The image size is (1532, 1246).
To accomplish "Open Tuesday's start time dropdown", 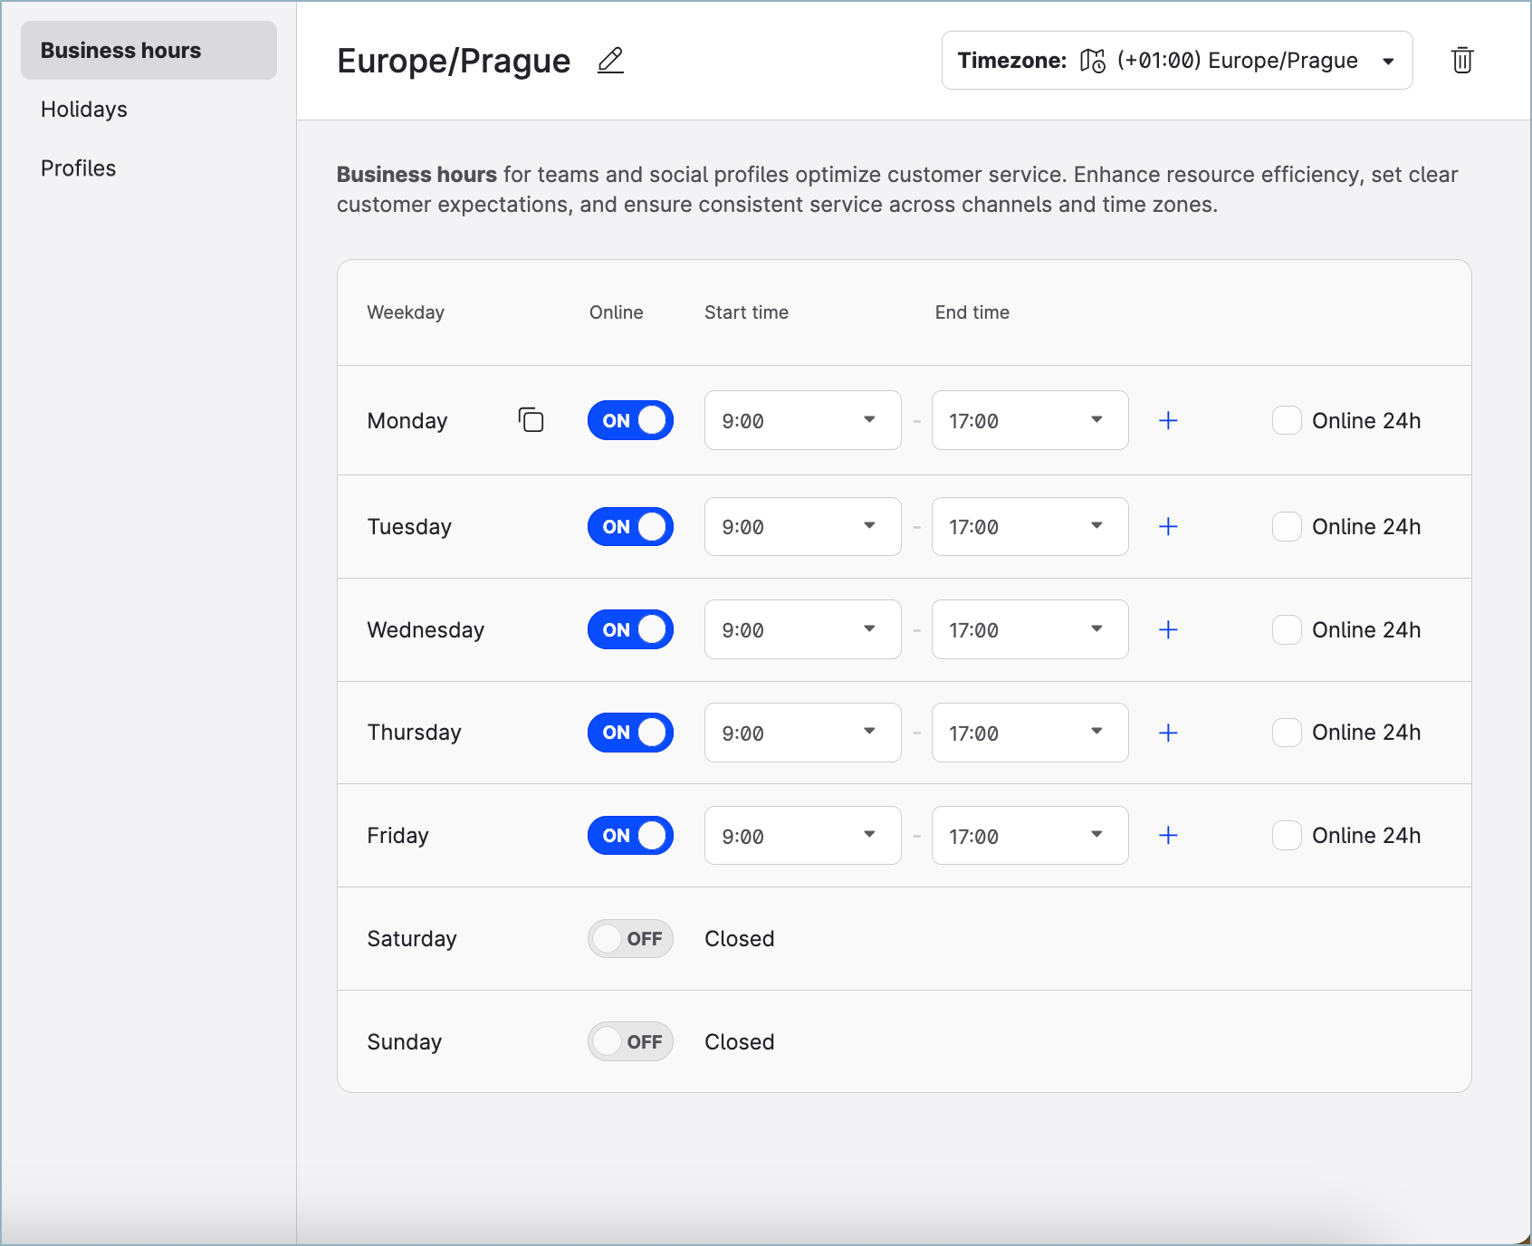I will (x=802, y=527).
